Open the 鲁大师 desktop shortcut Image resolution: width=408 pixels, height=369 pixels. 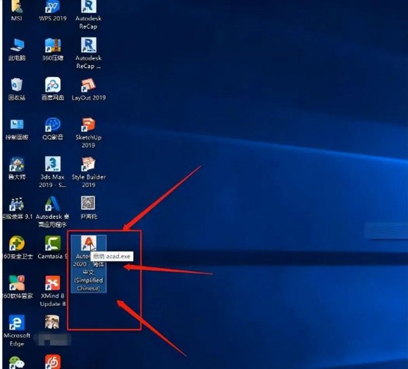(x=16, y=164)
